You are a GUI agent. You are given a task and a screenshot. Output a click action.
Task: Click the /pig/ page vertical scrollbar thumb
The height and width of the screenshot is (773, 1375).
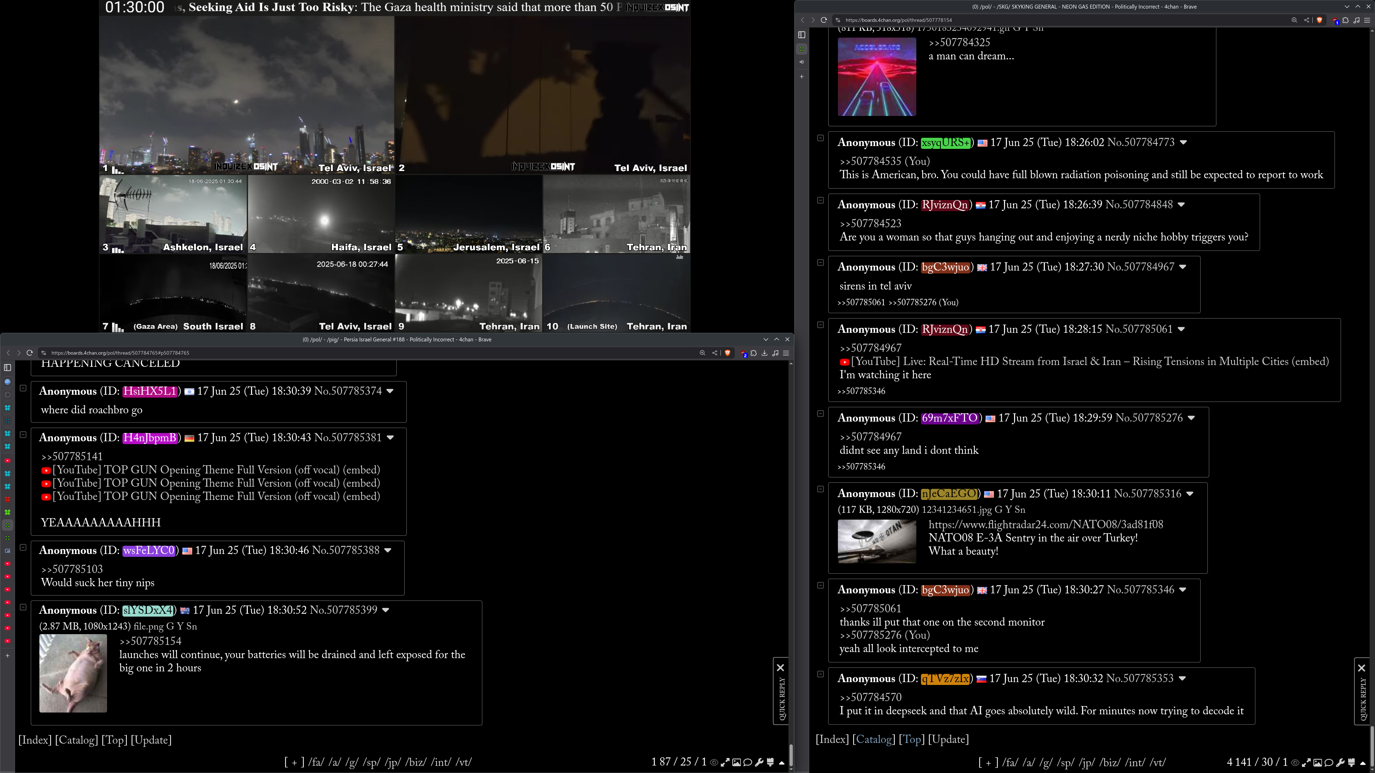coord(791,755)
